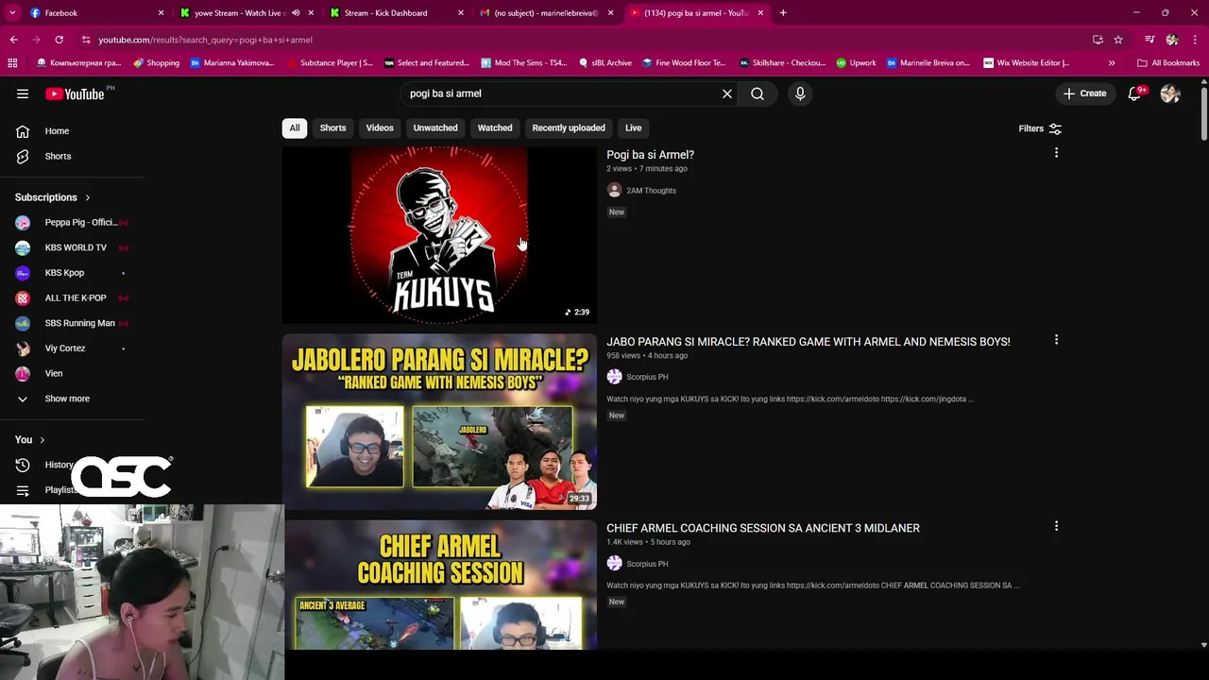The image size is (1209, 680).
Task: Go back in browser history
Action: coord(13,40)
